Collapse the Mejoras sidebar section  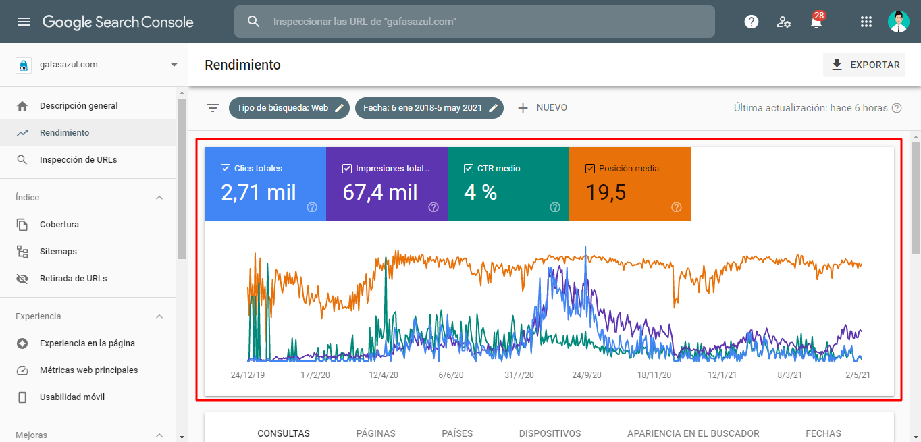(x=159, y=435)
